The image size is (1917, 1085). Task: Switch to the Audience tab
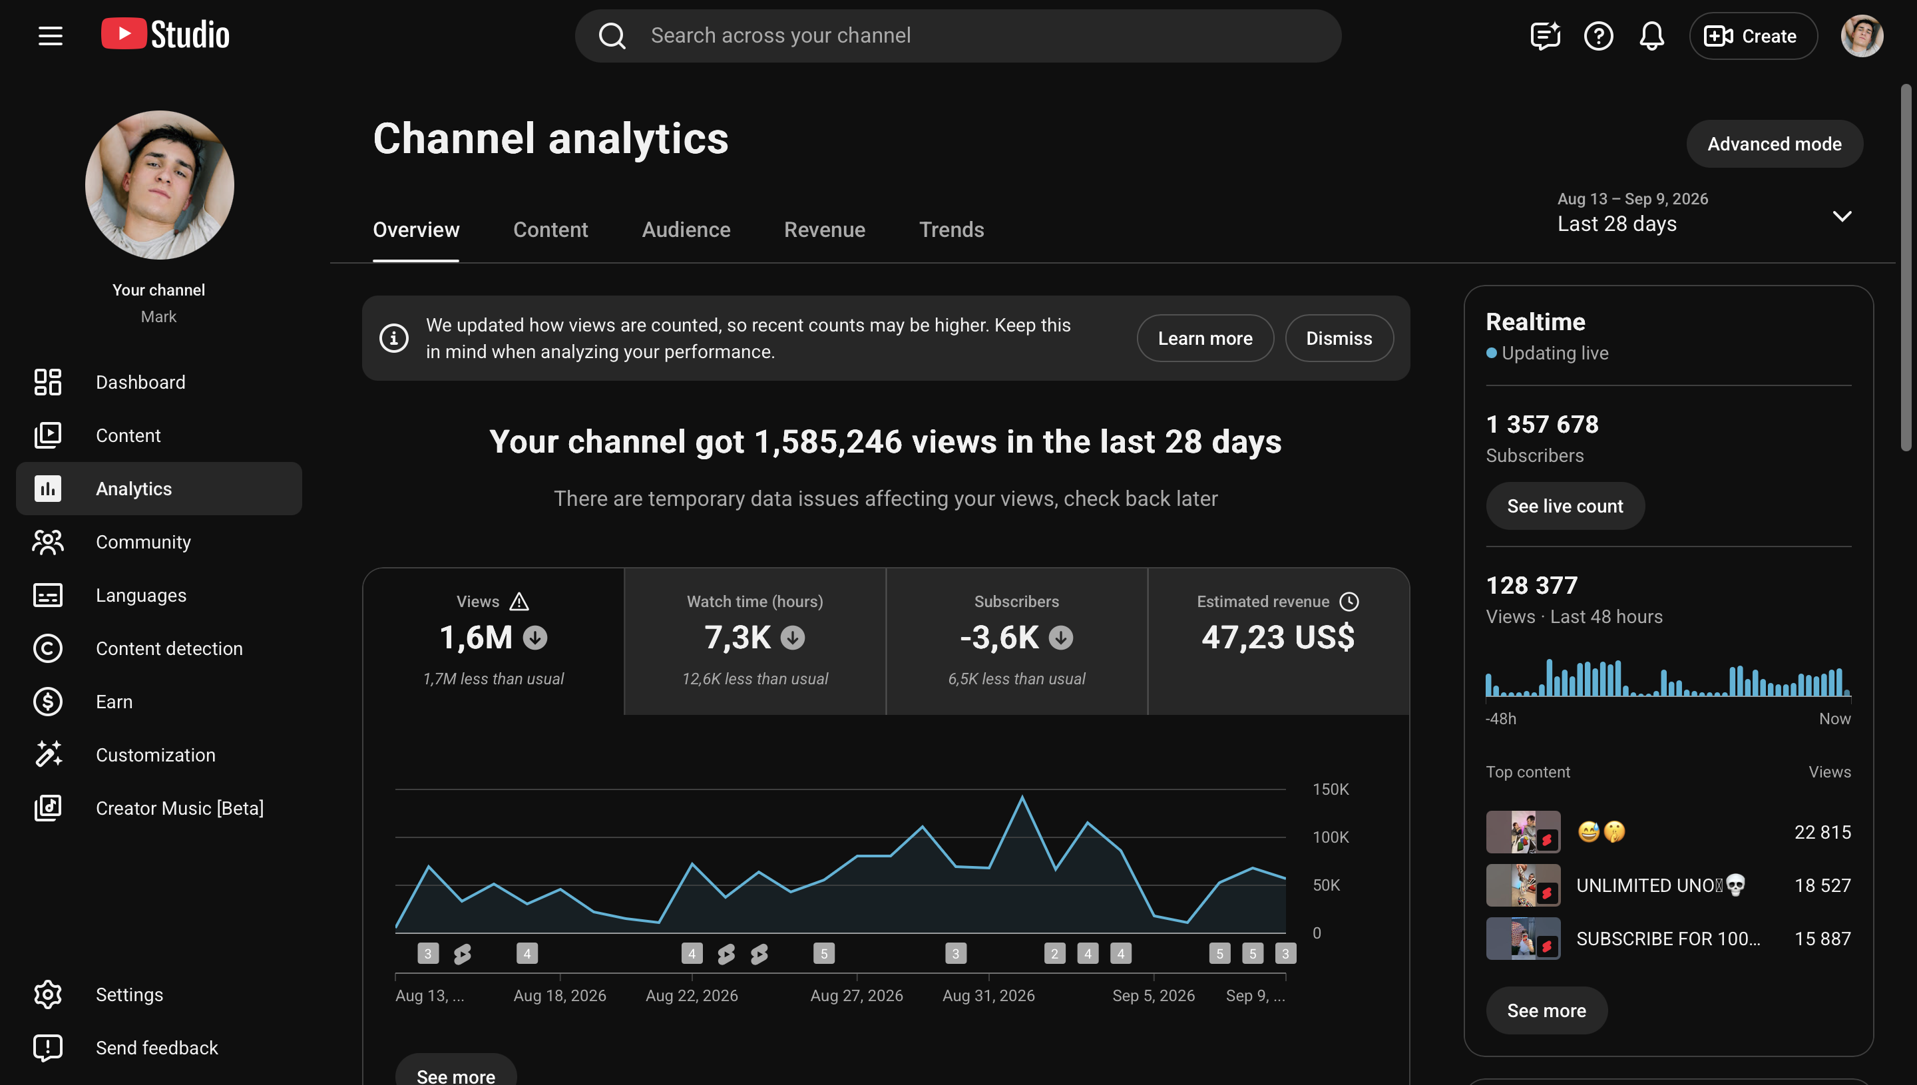coord(686,230)
